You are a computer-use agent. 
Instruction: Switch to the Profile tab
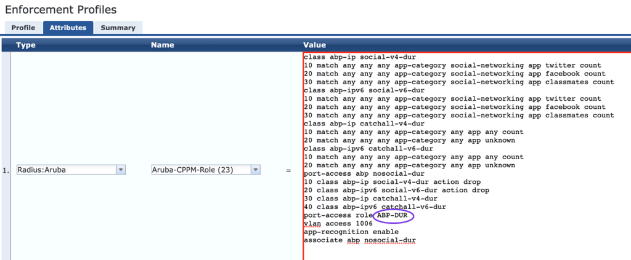pos(23,28)
